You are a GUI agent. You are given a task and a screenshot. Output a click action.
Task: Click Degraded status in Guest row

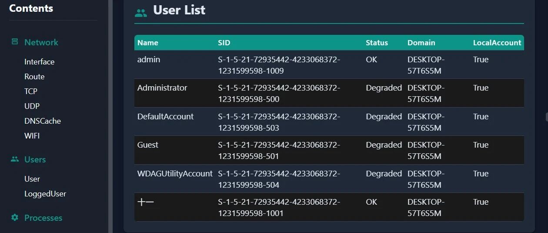[x=384, y=145]
